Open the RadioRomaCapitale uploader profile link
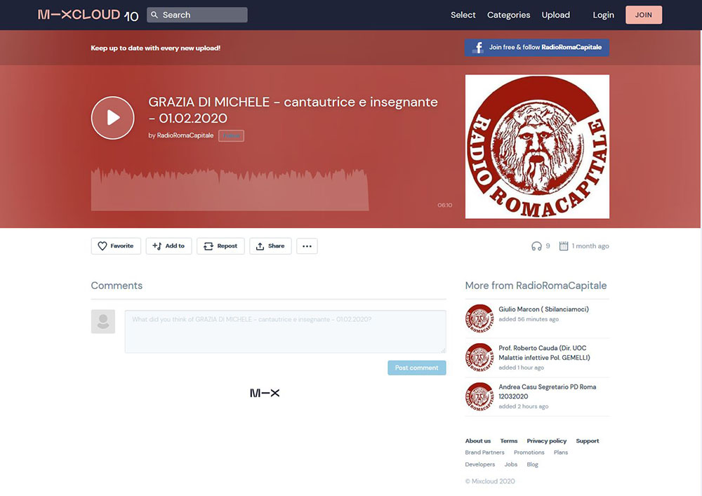702x496 pixels. 185,135
